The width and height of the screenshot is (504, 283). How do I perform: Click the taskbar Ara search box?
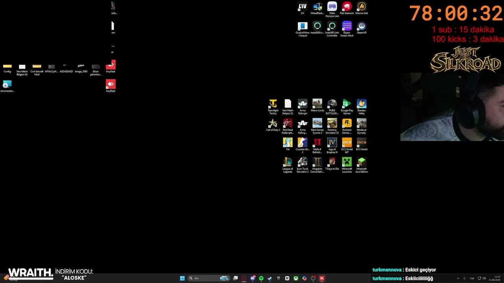pos(209,278)
